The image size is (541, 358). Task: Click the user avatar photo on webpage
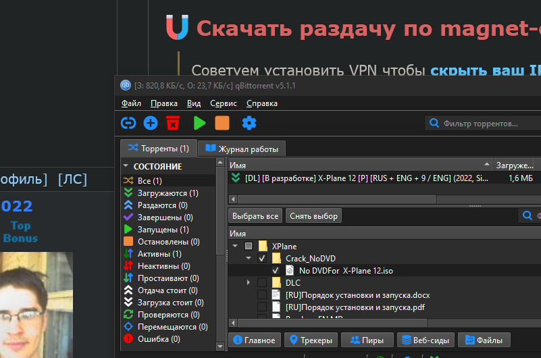click(36, 305)
